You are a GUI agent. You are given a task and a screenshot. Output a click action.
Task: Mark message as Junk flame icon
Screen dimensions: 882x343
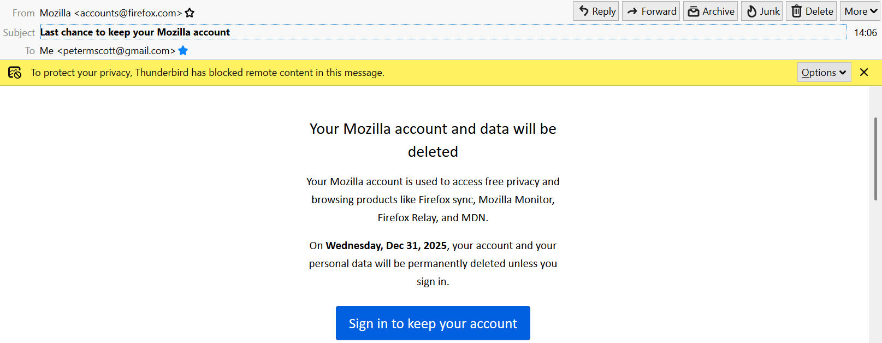pos(751,11)
